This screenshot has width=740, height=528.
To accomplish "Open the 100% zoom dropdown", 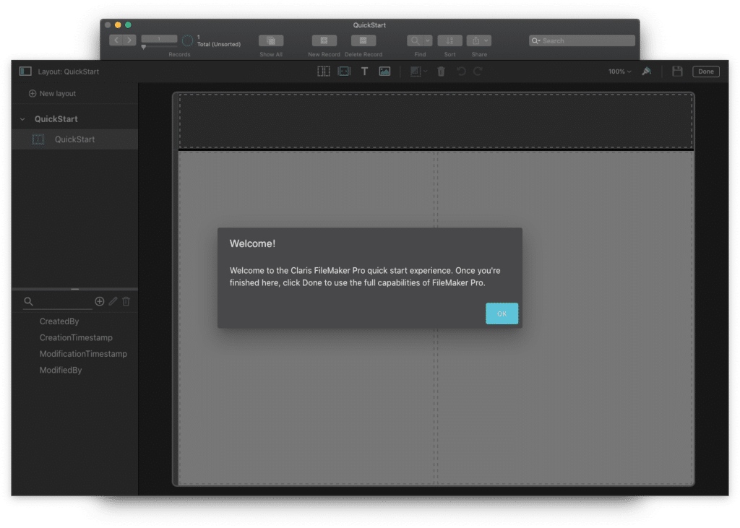I will [619, 72].
